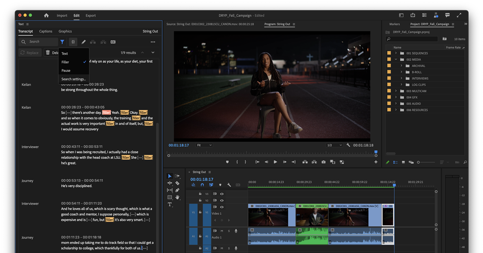Click the Home icon in header
Image resolution: width=483 pixels, height=253 pixels.
(46, 16)
